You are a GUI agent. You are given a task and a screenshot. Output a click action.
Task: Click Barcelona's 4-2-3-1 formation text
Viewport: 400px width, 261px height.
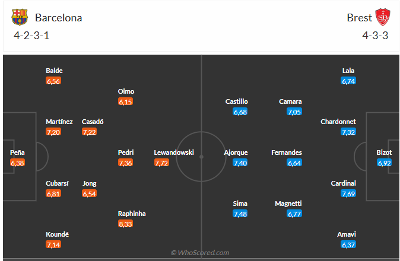pos(31,35)
